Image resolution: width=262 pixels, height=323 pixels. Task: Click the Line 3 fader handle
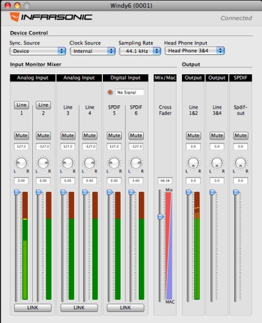click(x=63, y=192)
